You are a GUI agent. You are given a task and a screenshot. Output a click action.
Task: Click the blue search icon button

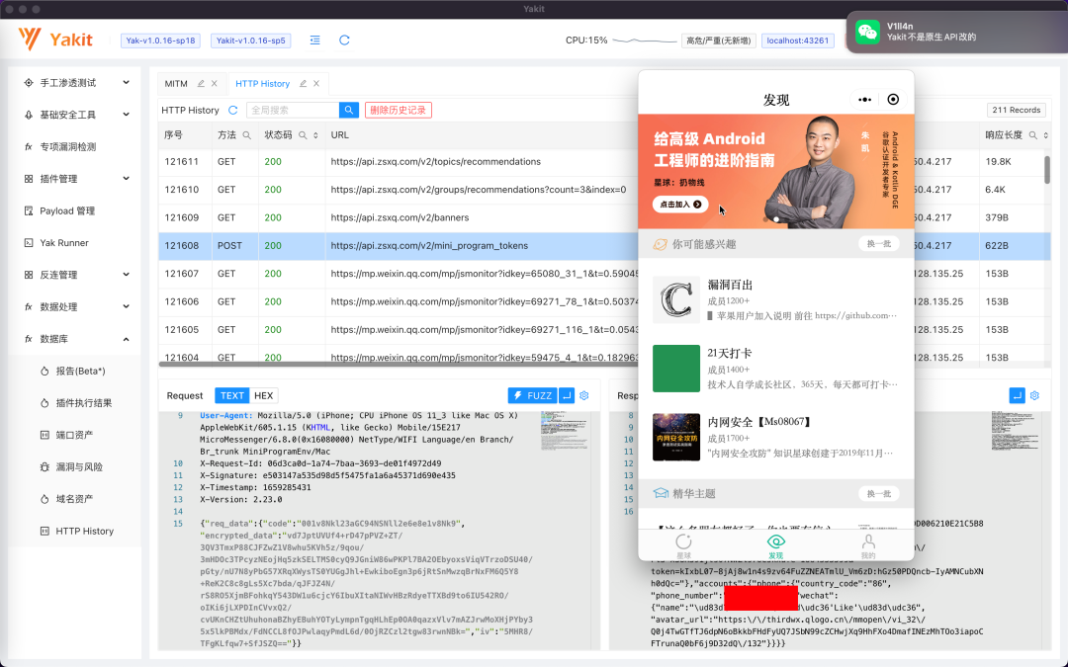point(349,111)
